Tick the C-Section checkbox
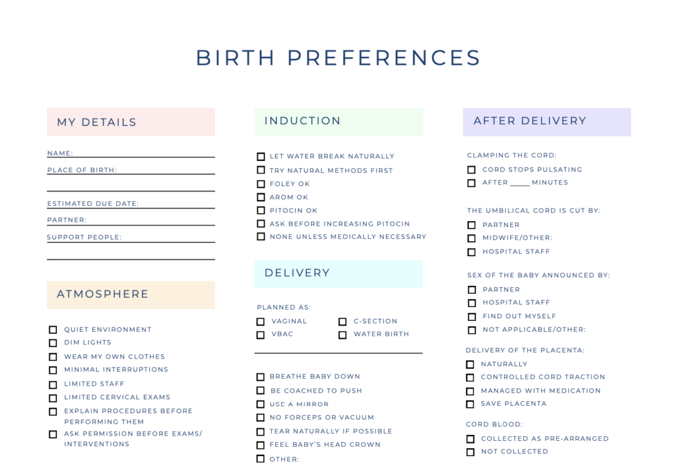The height and width of the screenshot is (466, 679). click(x=343, y=322)
